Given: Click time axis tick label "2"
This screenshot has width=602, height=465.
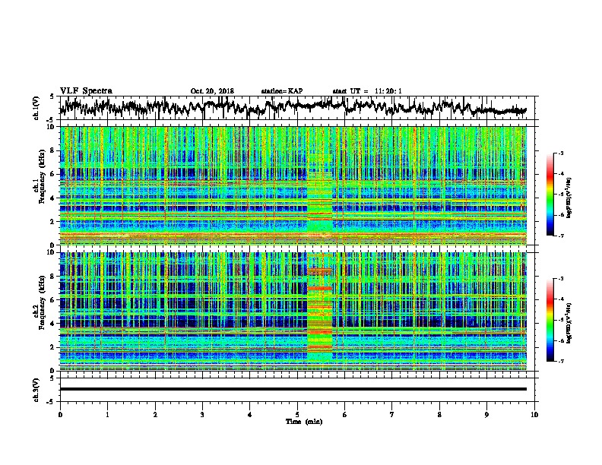Looking at the screenshot, I should point(155,415).
